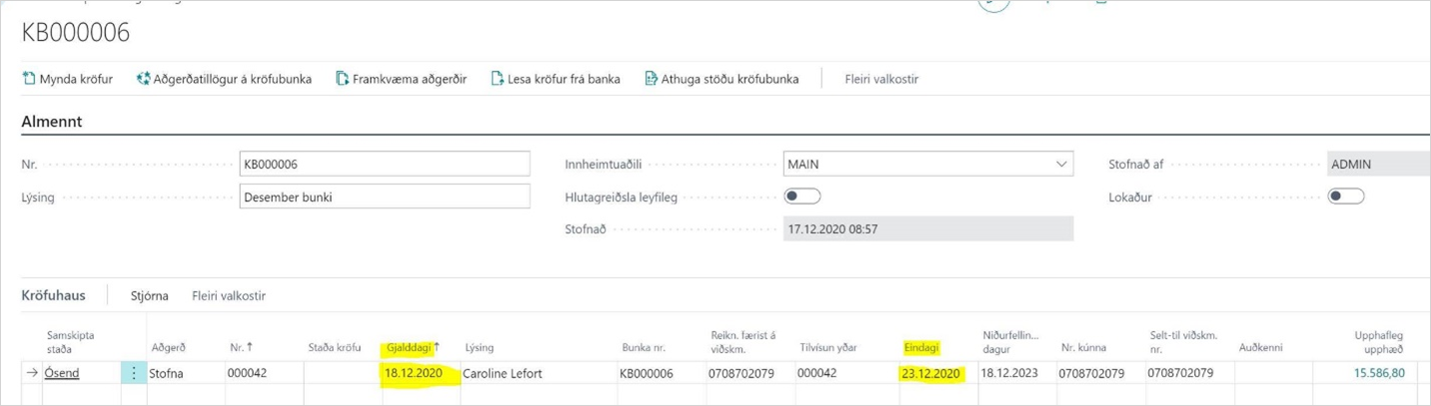Click the Nr. field with KB000006
The width and height of the screenshot is (1431, 406).
385,164
